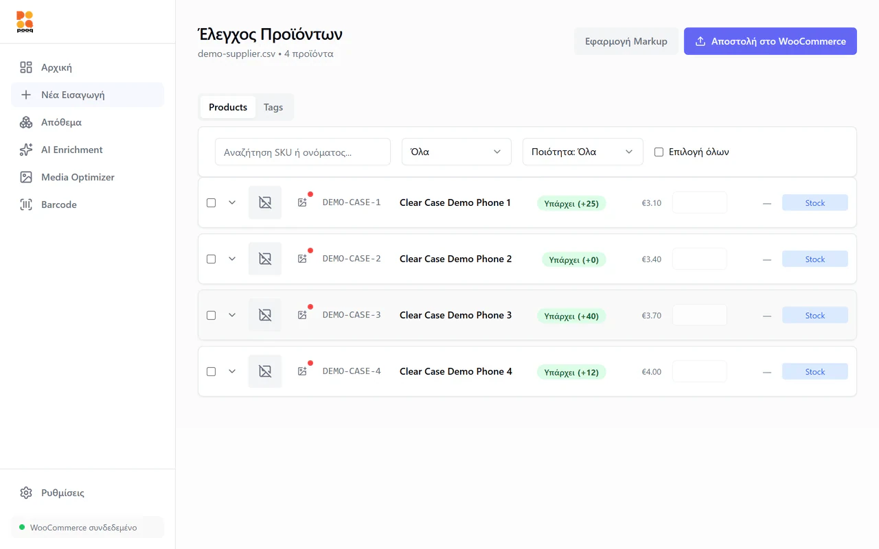Click the DEMO-CASE-2 SKU text
Viewport: 879px width, 549px height.
(352, 259)
